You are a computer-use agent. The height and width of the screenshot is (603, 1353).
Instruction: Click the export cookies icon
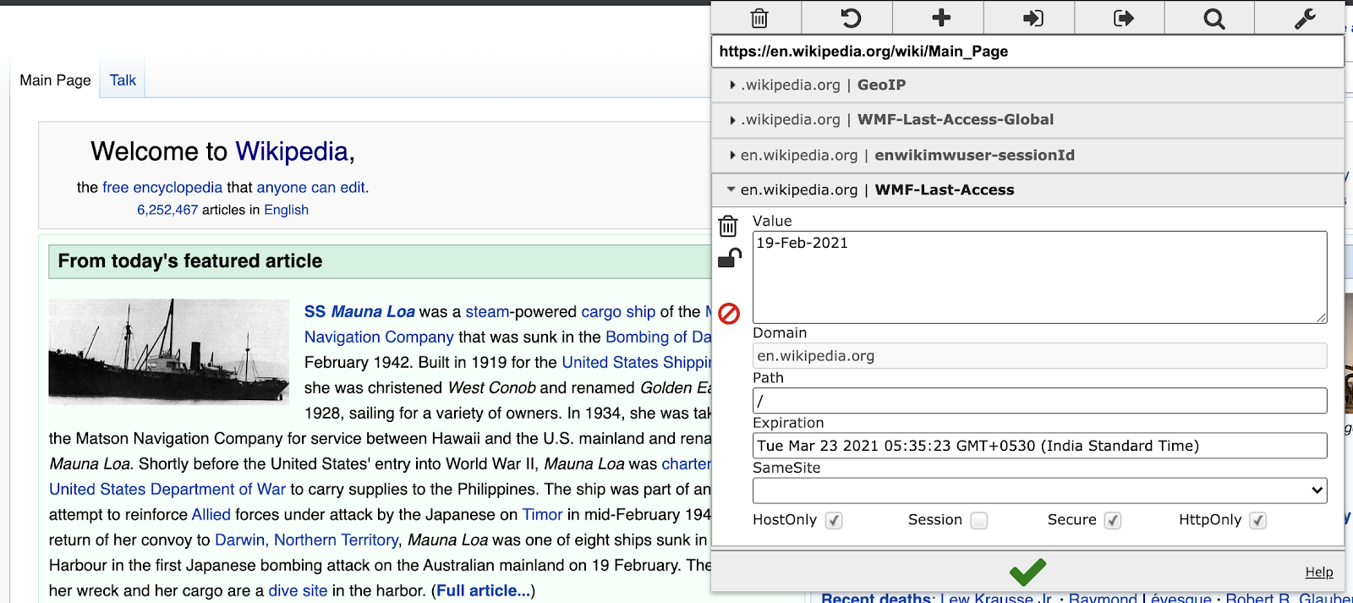click(x=1123, y=18)
